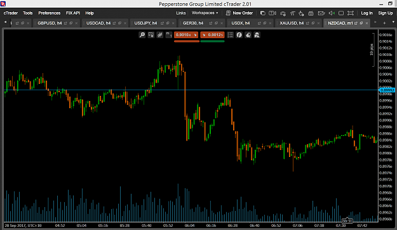The height and width of the screenshot is (230, 397).
Task: Open the chart tab list dropdown arrow
Action: pos(393,22)
